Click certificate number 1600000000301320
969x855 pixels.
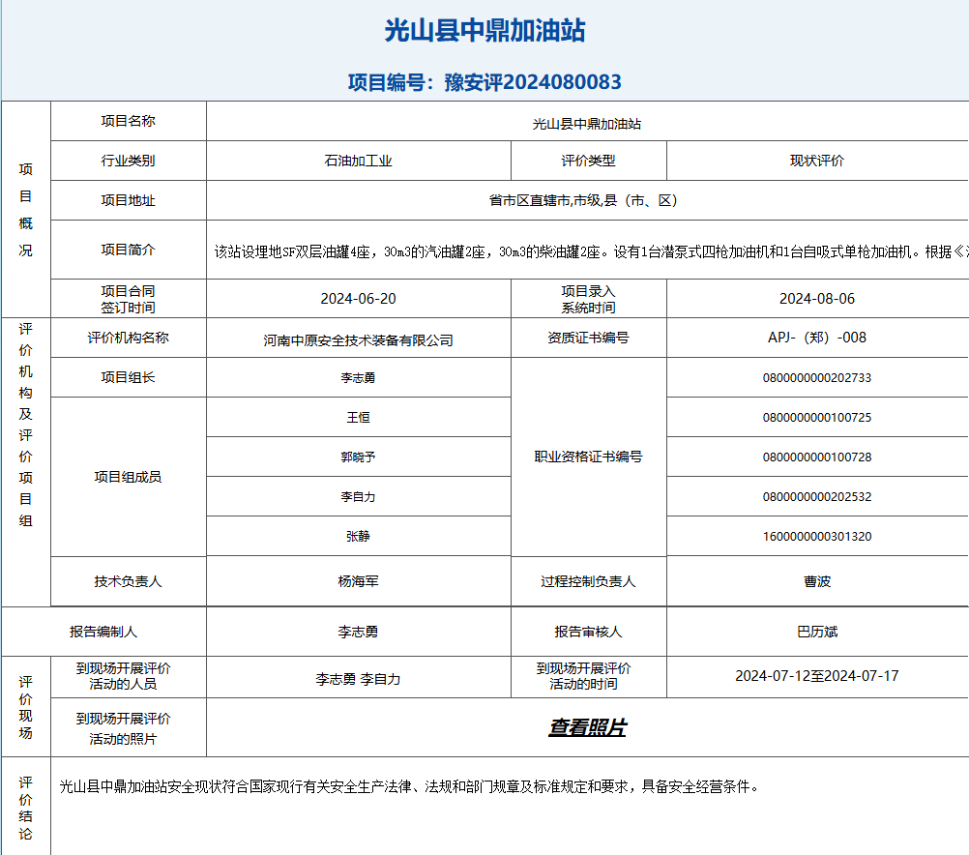817,536
